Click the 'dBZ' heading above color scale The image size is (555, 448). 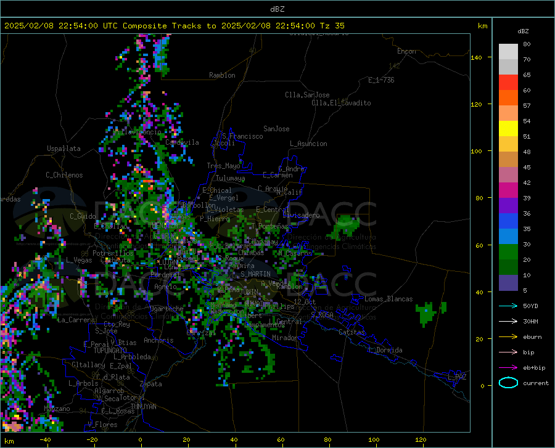523,31
